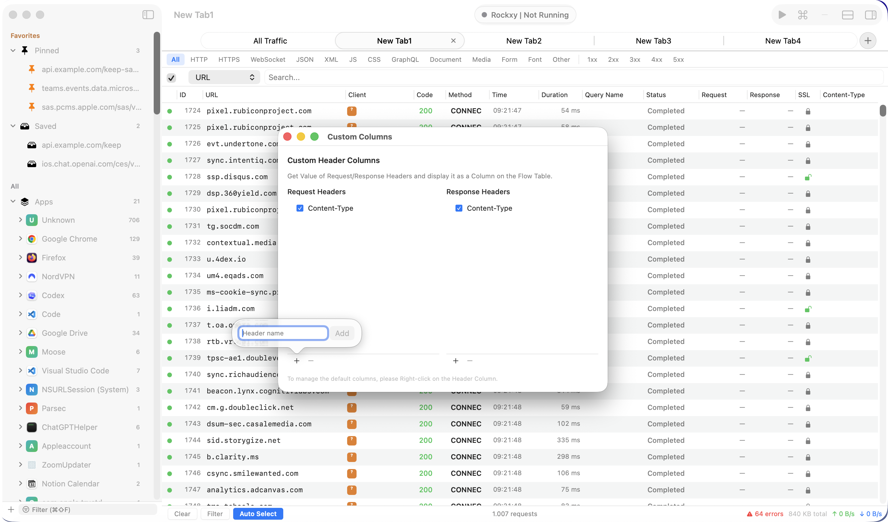The image size is (888, 522).
Task: Click the bottom Filter button
Action: coord(215,514)
